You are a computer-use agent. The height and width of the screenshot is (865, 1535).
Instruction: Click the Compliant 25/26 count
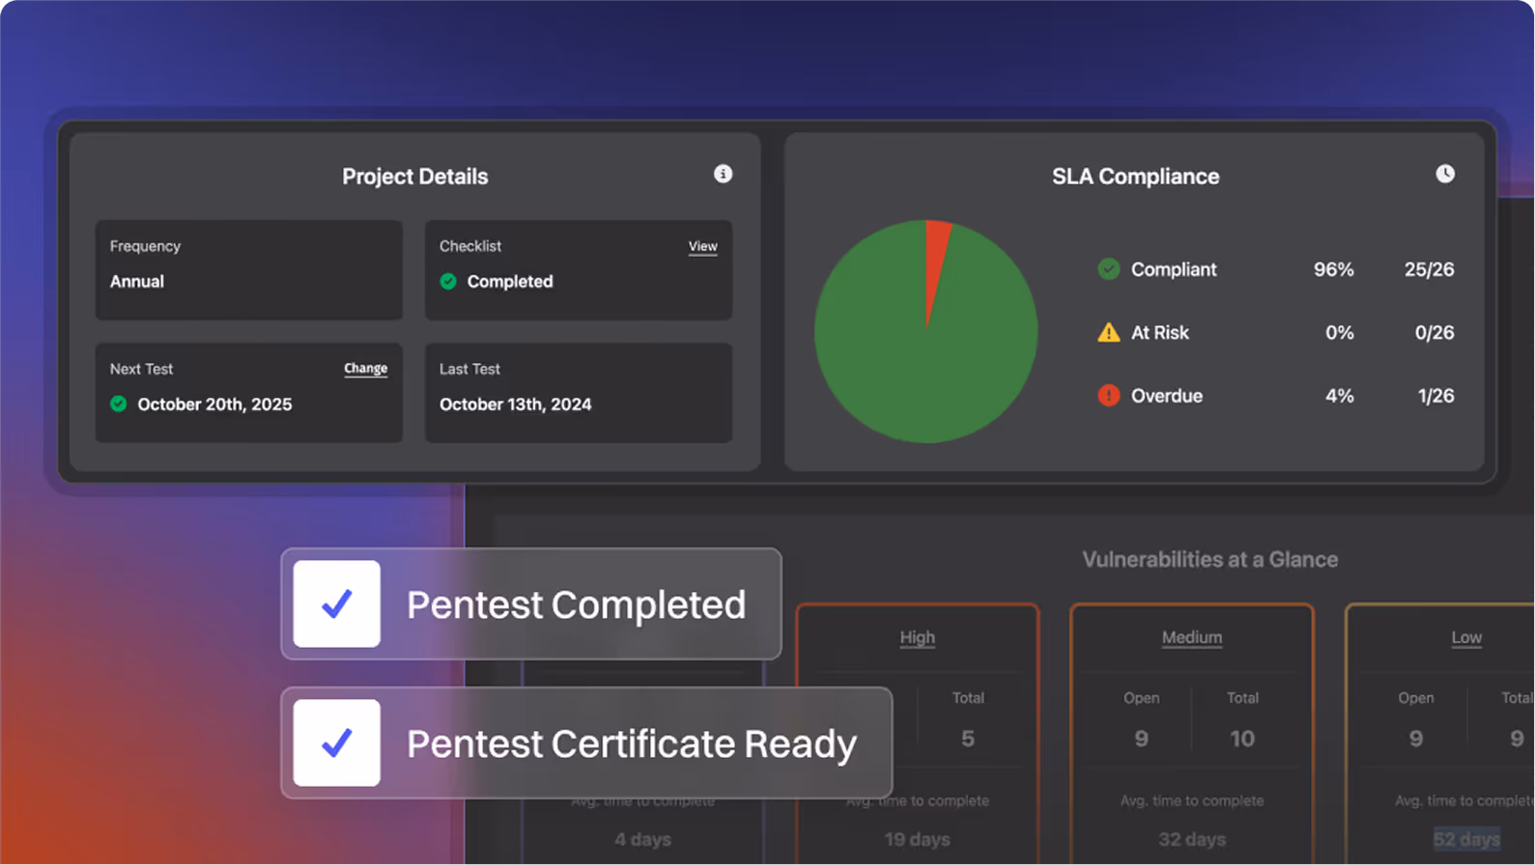[x=1429, y=269]
